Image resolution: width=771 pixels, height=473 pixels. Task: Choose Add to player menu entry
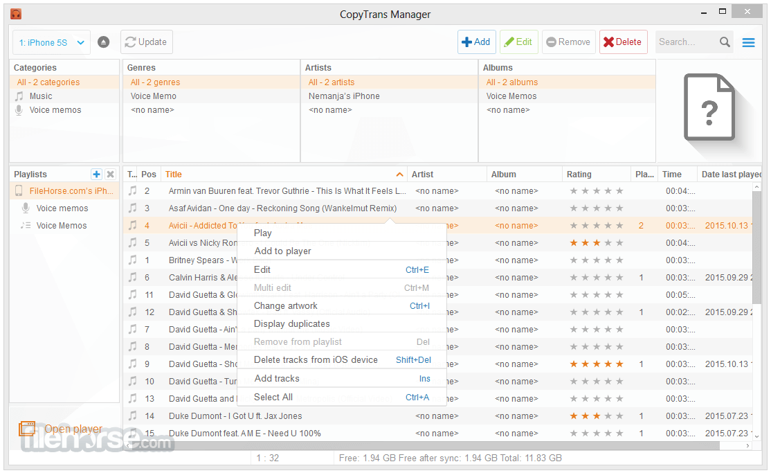(x=342, y=251)
